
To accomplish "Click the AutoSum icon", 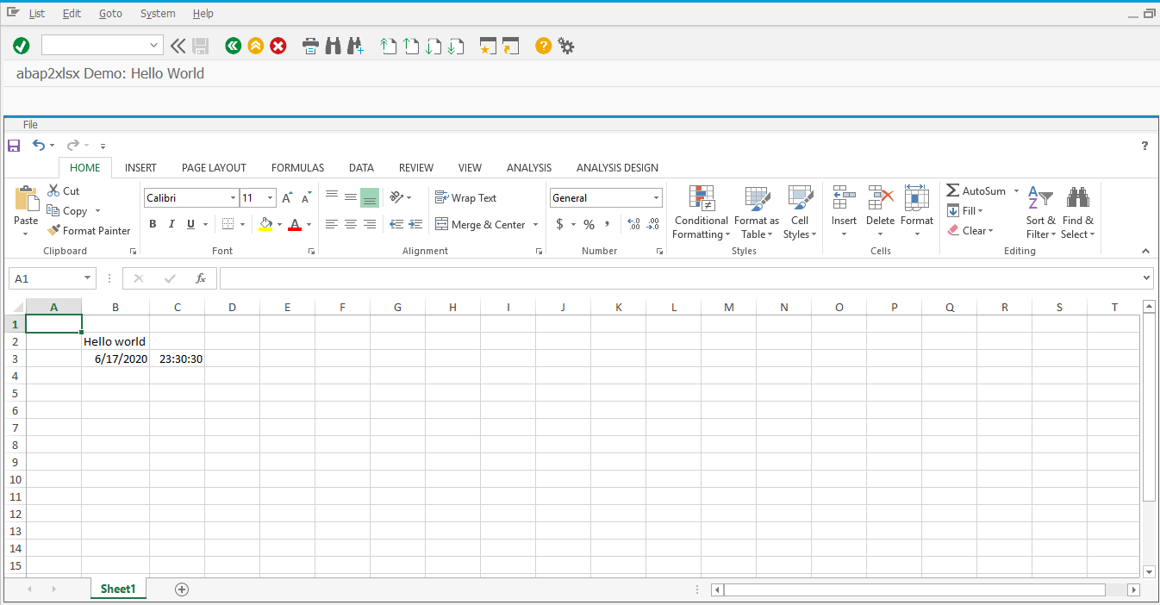I will tap(952, 190).
